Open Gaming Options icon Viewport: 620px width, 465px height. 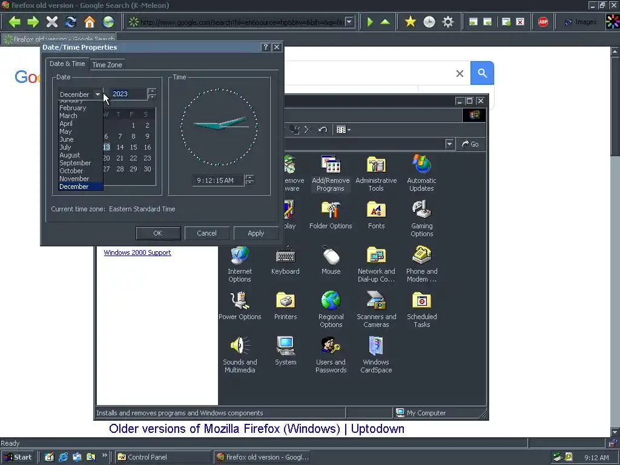point(421,219)
